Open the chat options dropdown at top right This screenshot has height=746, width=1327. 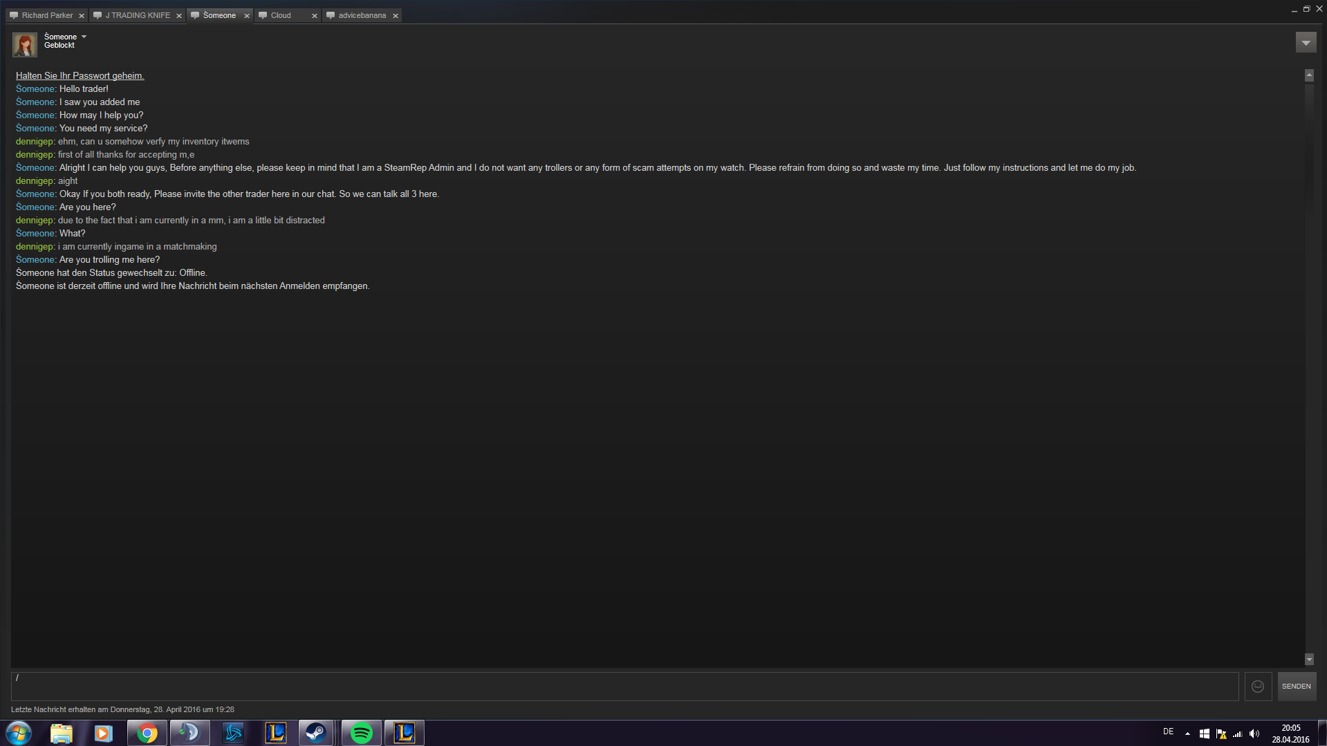point(1306,43)
